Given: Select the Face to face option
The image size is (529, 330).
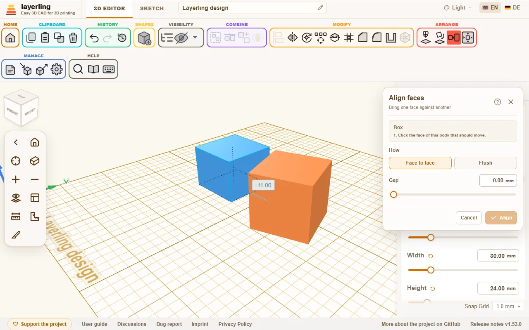Looking at the screenshot, I should pyautogui.click(x=420, y=163).
